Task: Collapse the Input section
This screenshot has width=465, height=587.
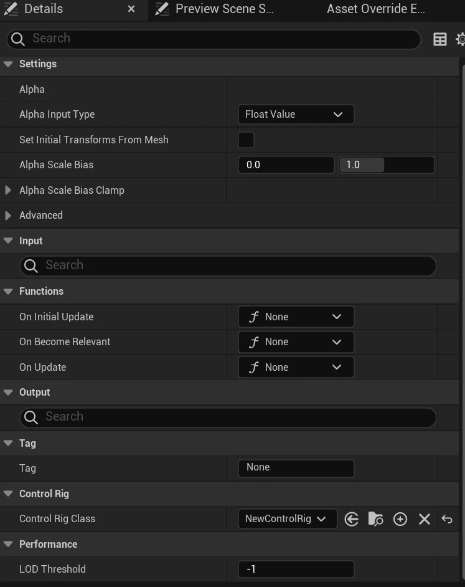Action: tap(8, 241)
